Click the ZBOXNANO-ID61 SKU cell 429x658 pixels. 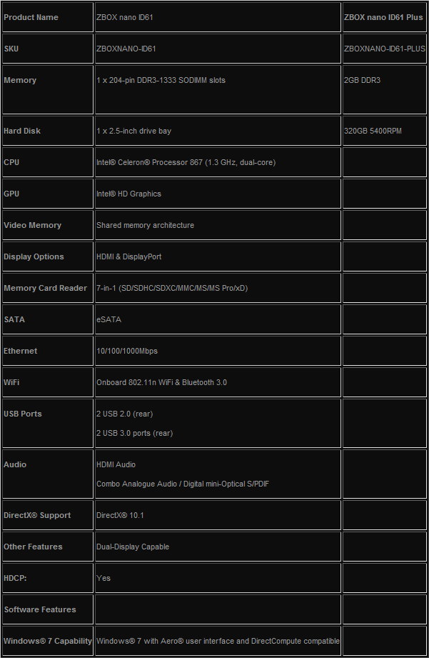218,49
